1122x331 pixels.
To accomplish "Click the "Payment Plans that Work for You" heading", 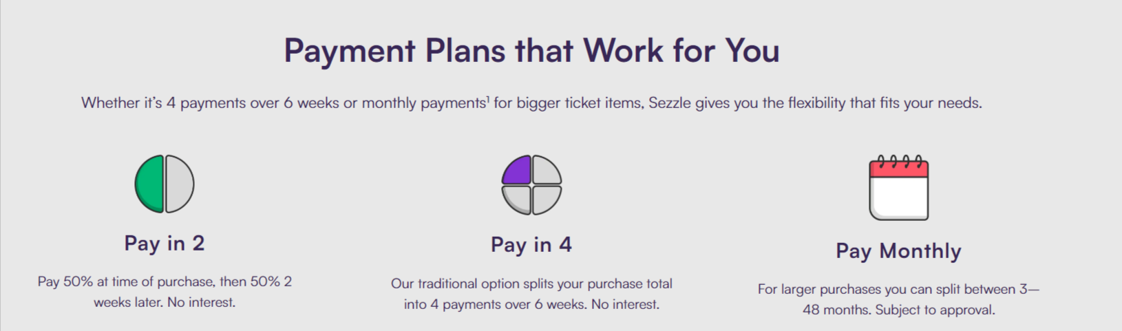I will click(531, 51).
